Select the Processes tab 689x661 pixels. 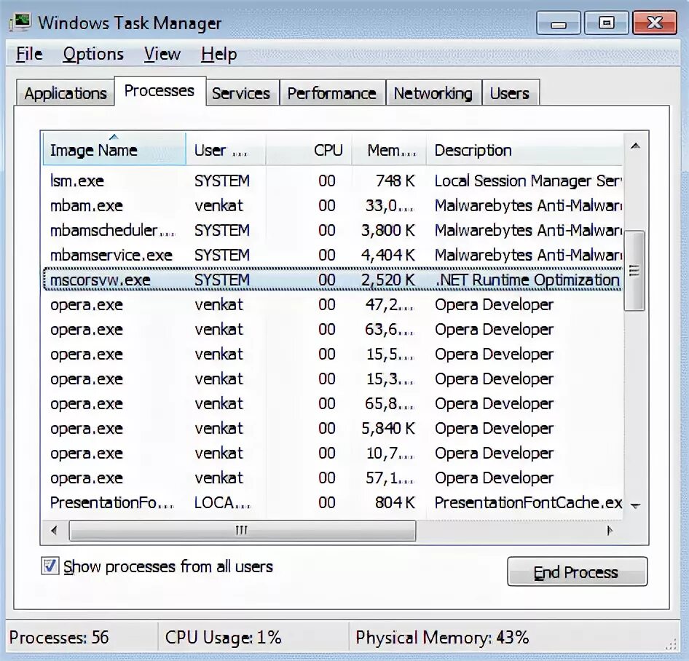[160, 91]
